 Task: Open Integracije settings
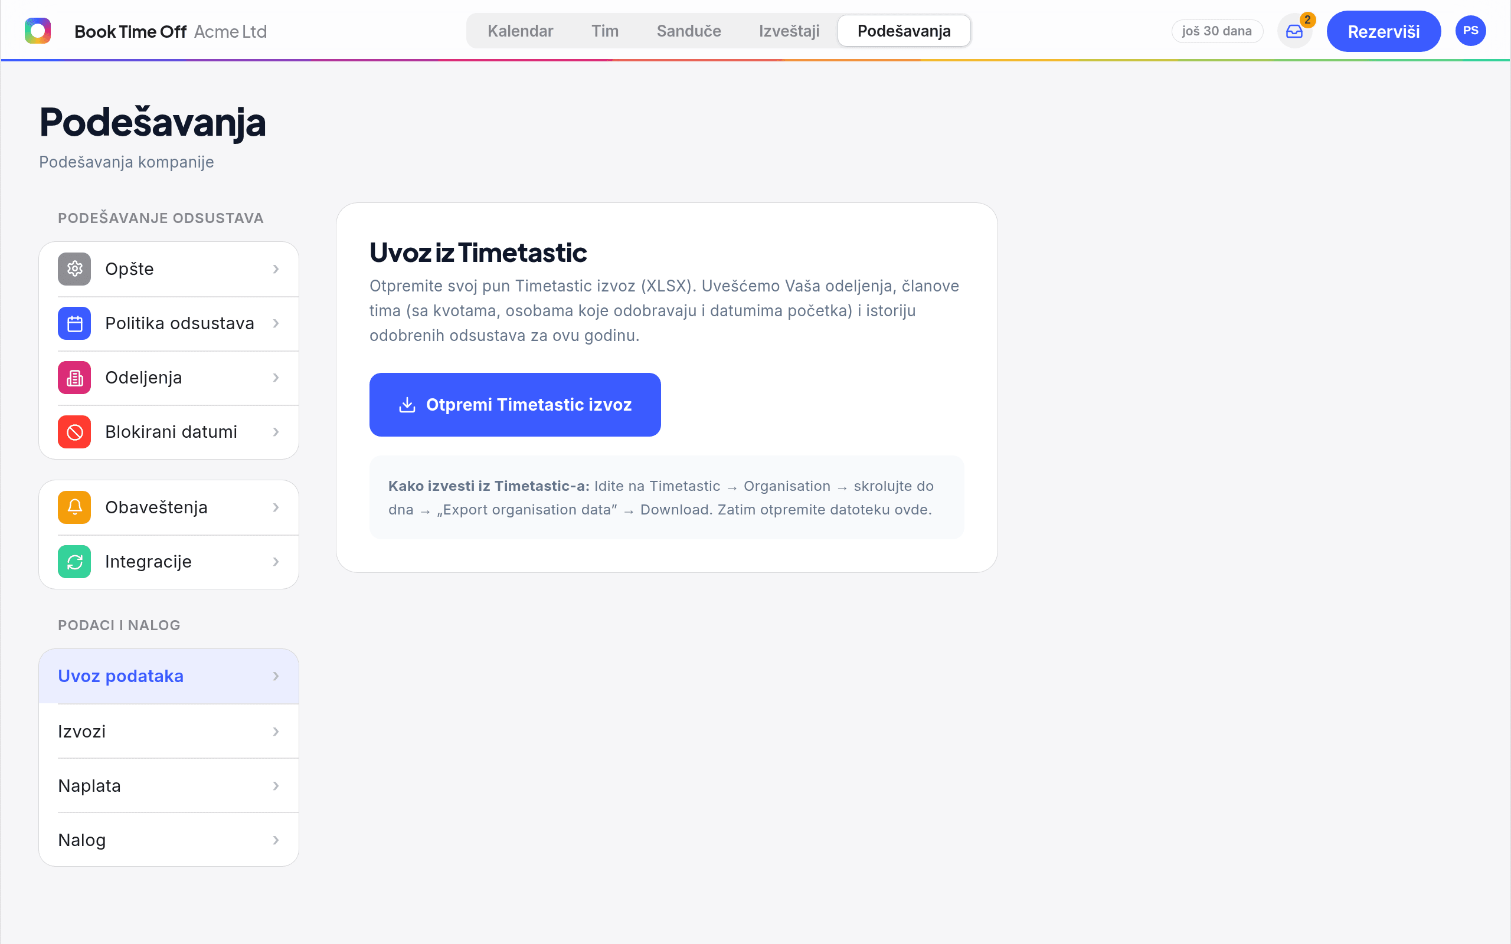(169, 562)
